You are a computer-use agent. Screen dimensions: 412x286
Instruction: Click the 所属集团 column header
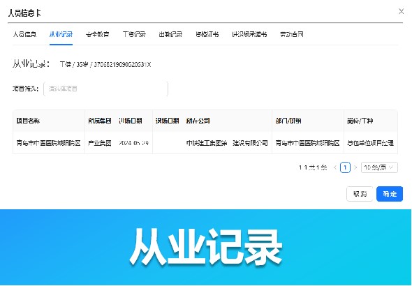[100, 121]
